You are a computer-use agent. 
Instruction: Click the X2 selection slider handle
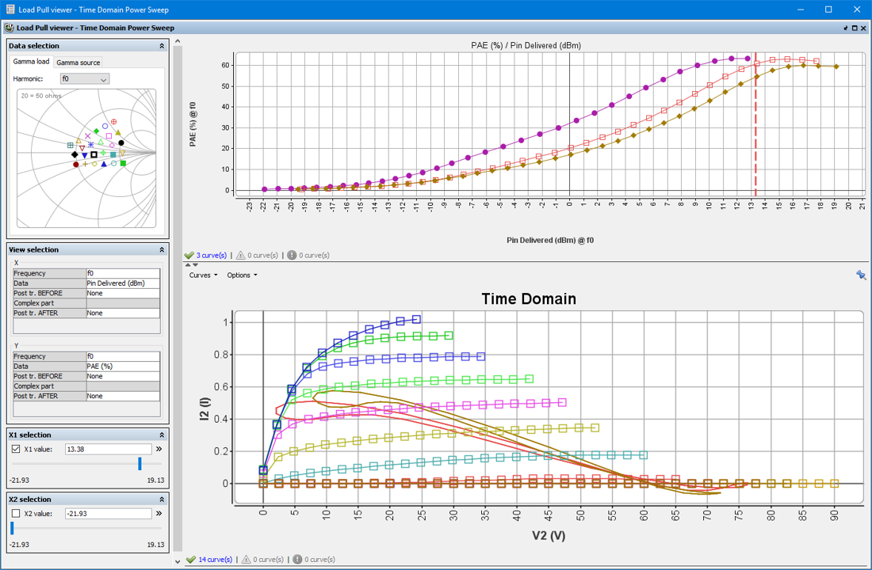(12, 528)
